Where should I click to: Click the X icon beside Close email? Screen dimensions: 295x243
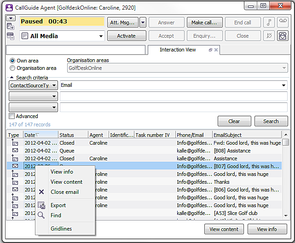(x=41, y=192)
